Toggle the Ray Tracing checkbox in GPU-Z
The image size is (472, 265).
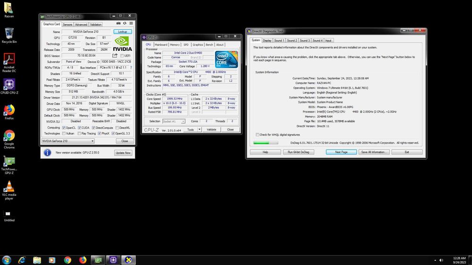tap(79, 134)
